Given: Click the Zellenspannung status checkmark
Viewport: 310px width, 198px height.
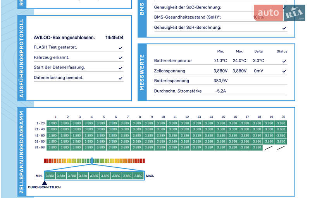Looking at the screenshot, I should tap(284, 71).
